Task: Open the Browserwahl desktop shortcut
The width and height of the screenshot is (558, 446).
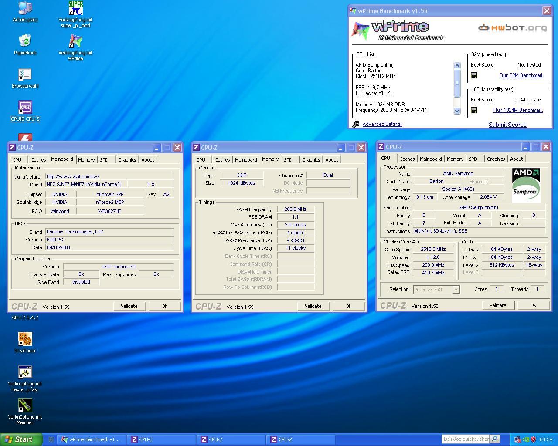Action: 25,78
